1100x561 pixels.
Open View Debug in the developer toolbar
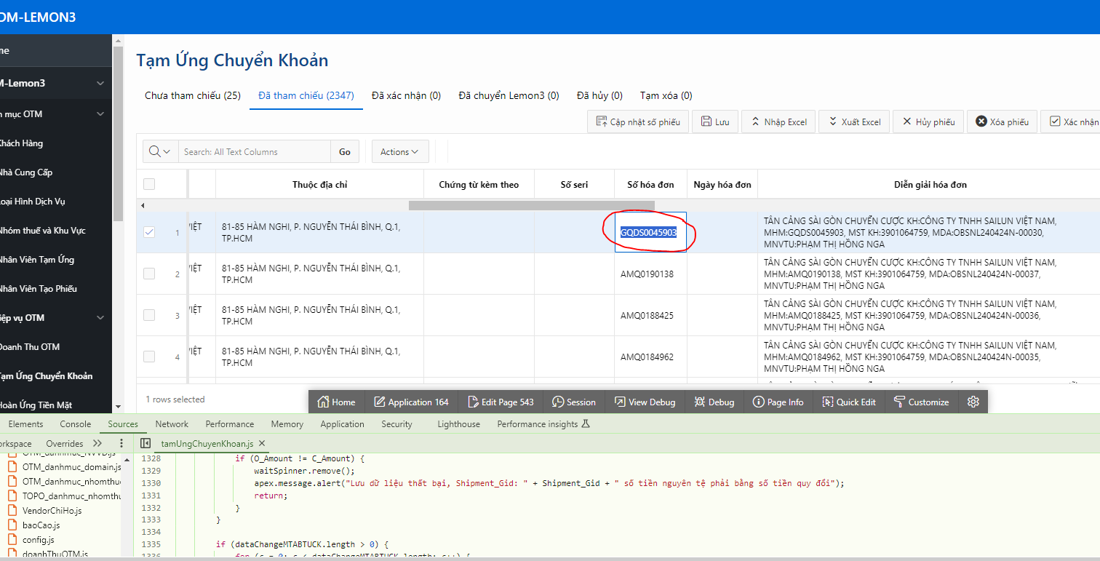[645, 401]
